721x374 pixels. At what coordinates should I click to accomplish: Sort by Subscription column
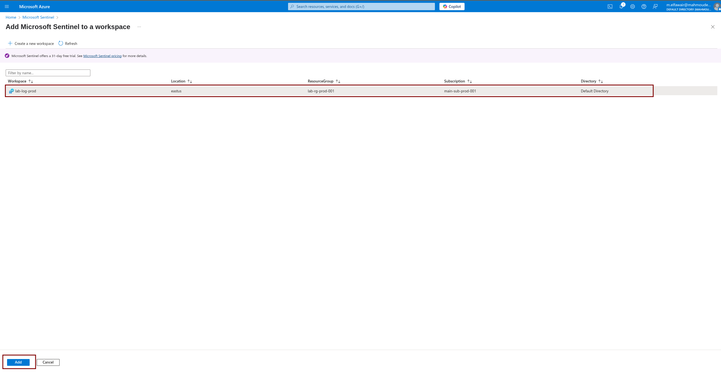tap(458, 81)
